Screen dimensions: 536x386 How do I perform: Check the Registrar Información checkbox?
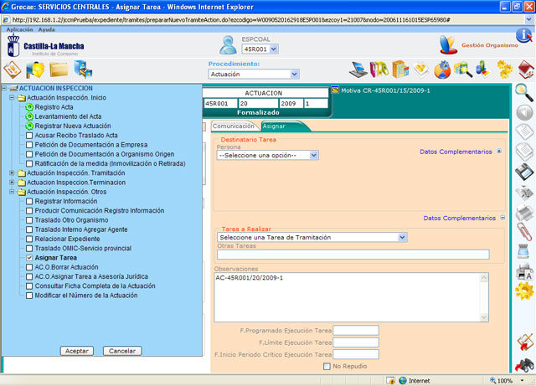coord(29,201)
